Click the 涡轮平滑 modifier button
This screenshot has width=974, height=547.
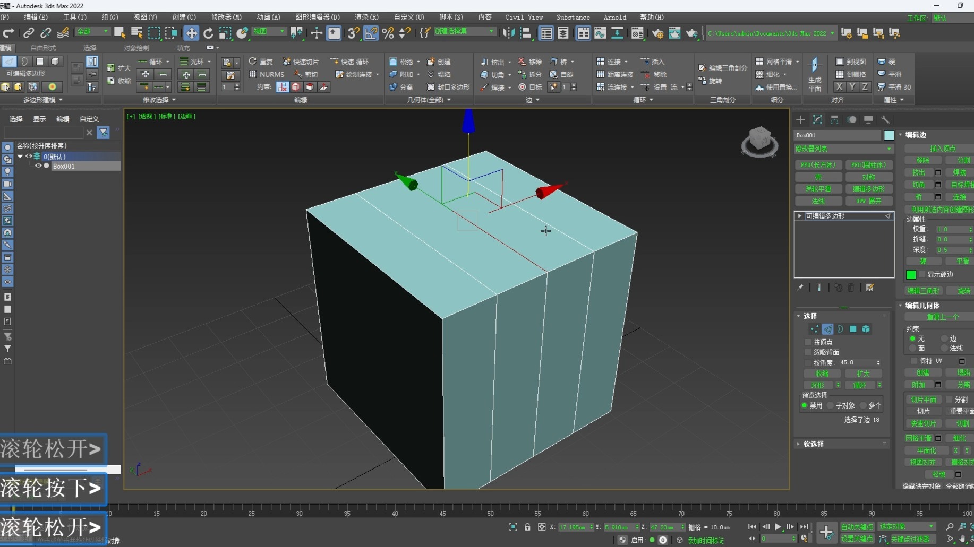(818, 189)
